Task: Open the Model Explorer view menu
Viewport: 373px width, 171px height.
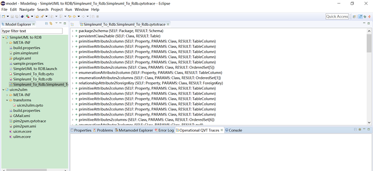Action: pyautogui.click(x=56, y=23)
